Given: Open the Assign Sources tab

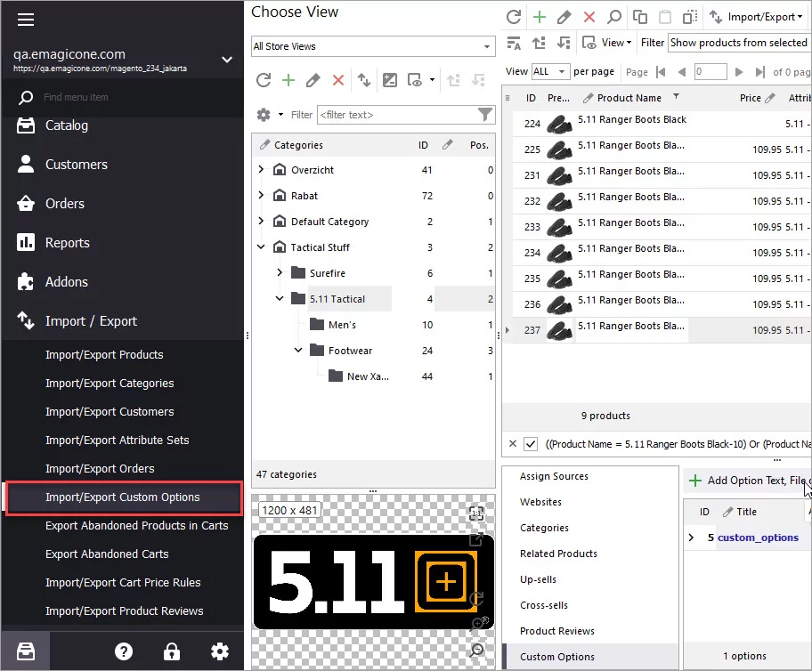Looking at the screenshot, I should [x=554, y=476].
